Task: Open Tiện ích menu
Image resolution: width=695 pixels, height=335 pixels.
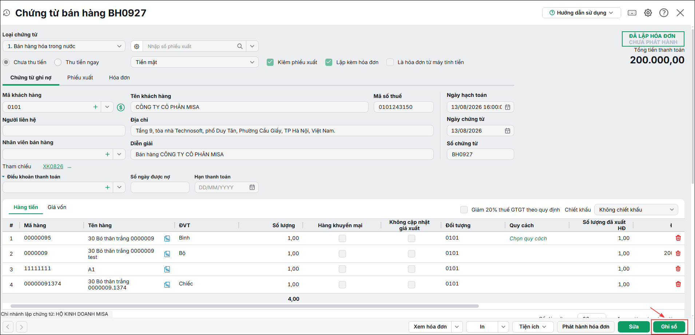Action: click(533, 327)
